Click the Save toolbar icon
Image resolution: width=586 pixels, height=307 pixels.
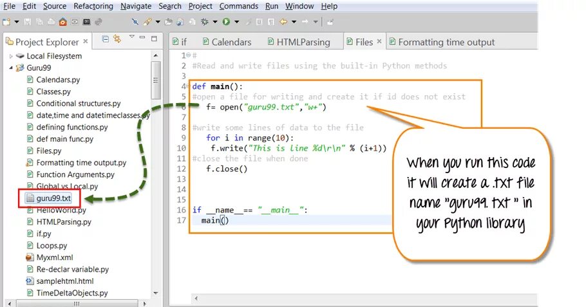[28, 22]
